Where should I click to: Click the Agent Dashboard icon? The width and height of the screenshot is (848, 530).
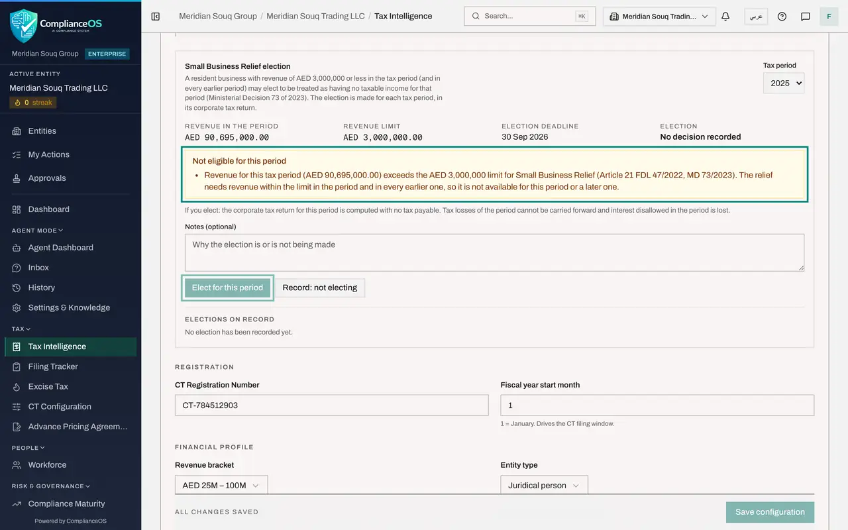17,248
